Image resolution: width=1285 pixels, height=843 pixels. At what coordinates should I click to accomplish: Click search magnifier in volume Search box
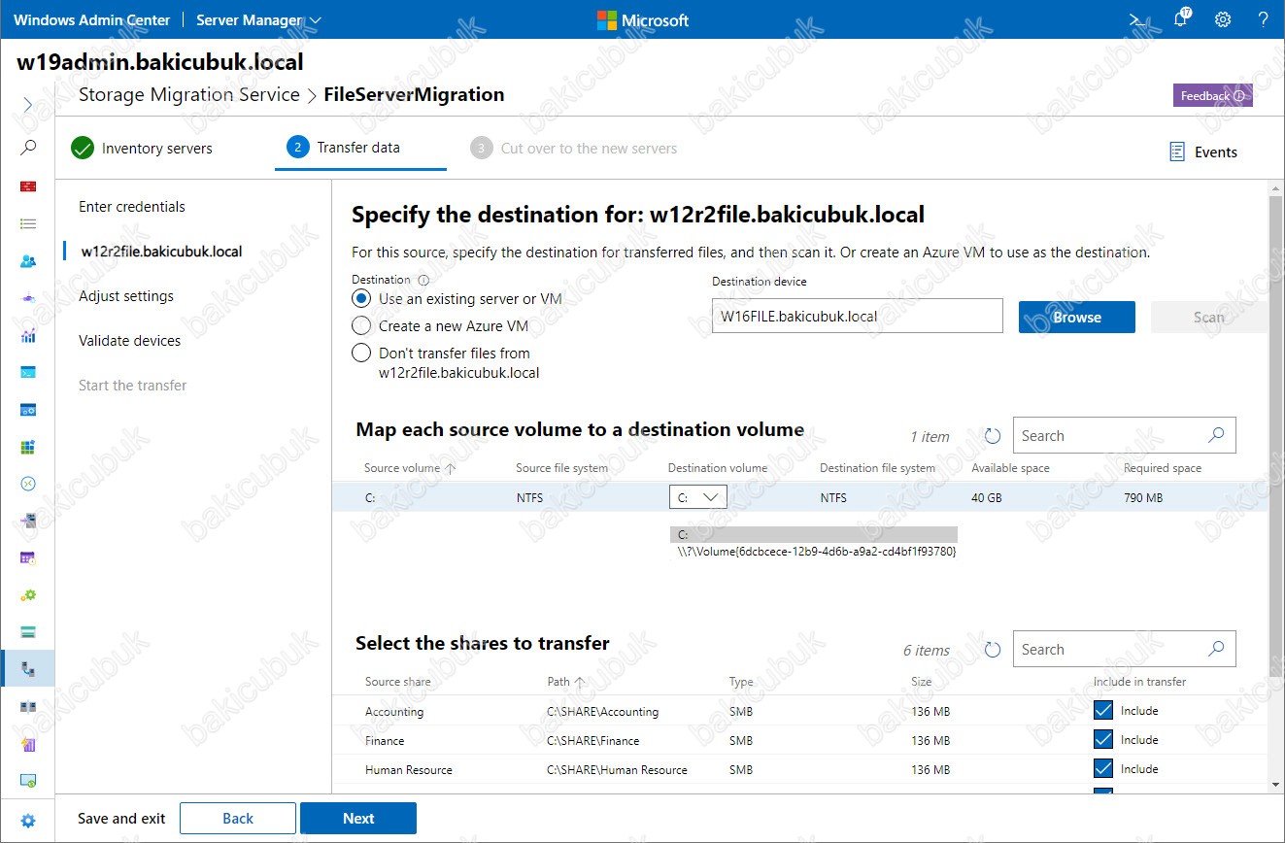[x=1216, y=435]
